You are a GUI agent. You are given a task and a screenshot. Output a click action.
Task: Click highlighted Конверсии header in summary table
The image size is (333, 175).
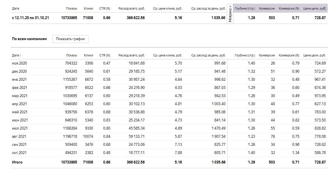pos(267,9)
